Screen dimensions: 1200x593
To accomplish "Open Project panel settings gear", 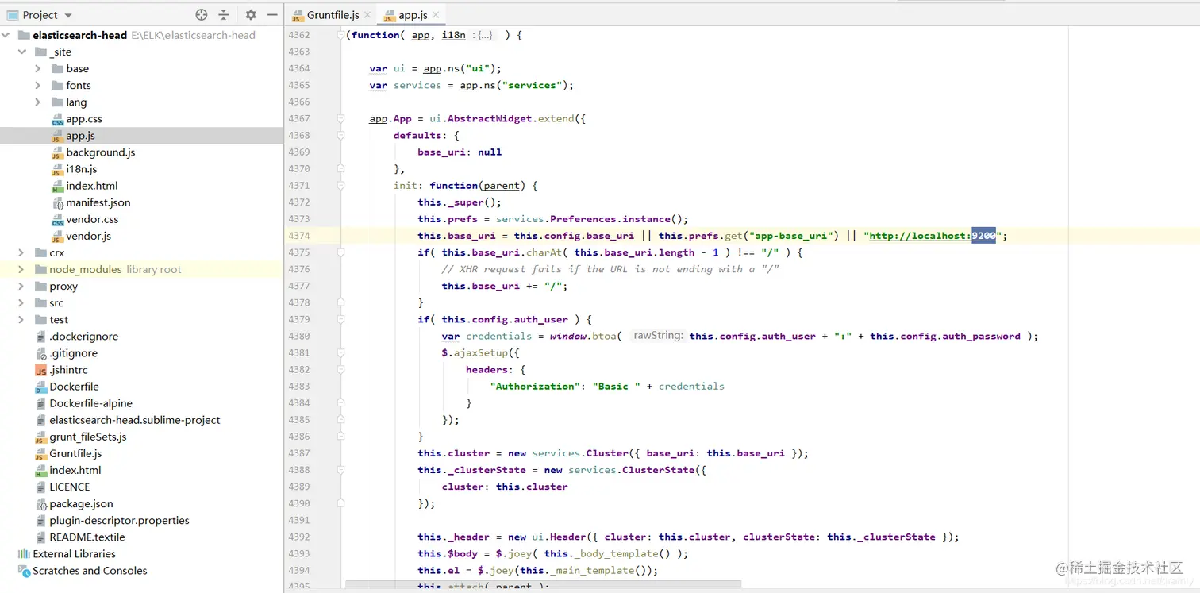I will tap(251, 14).
